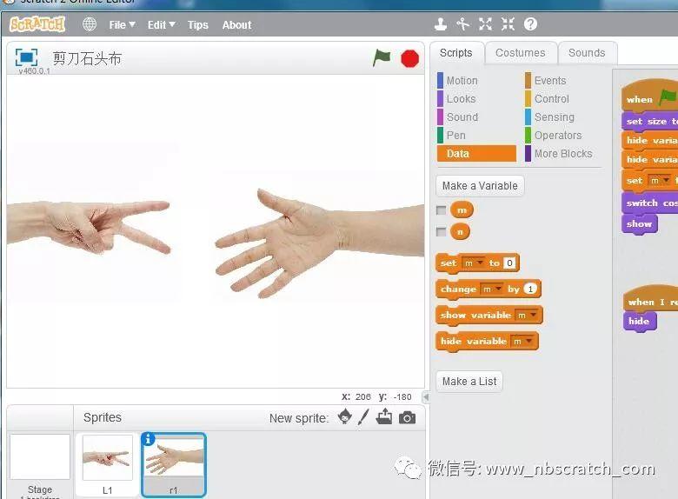
Task: Click the Make a Variable button
Action: click(x=480, y=186)
